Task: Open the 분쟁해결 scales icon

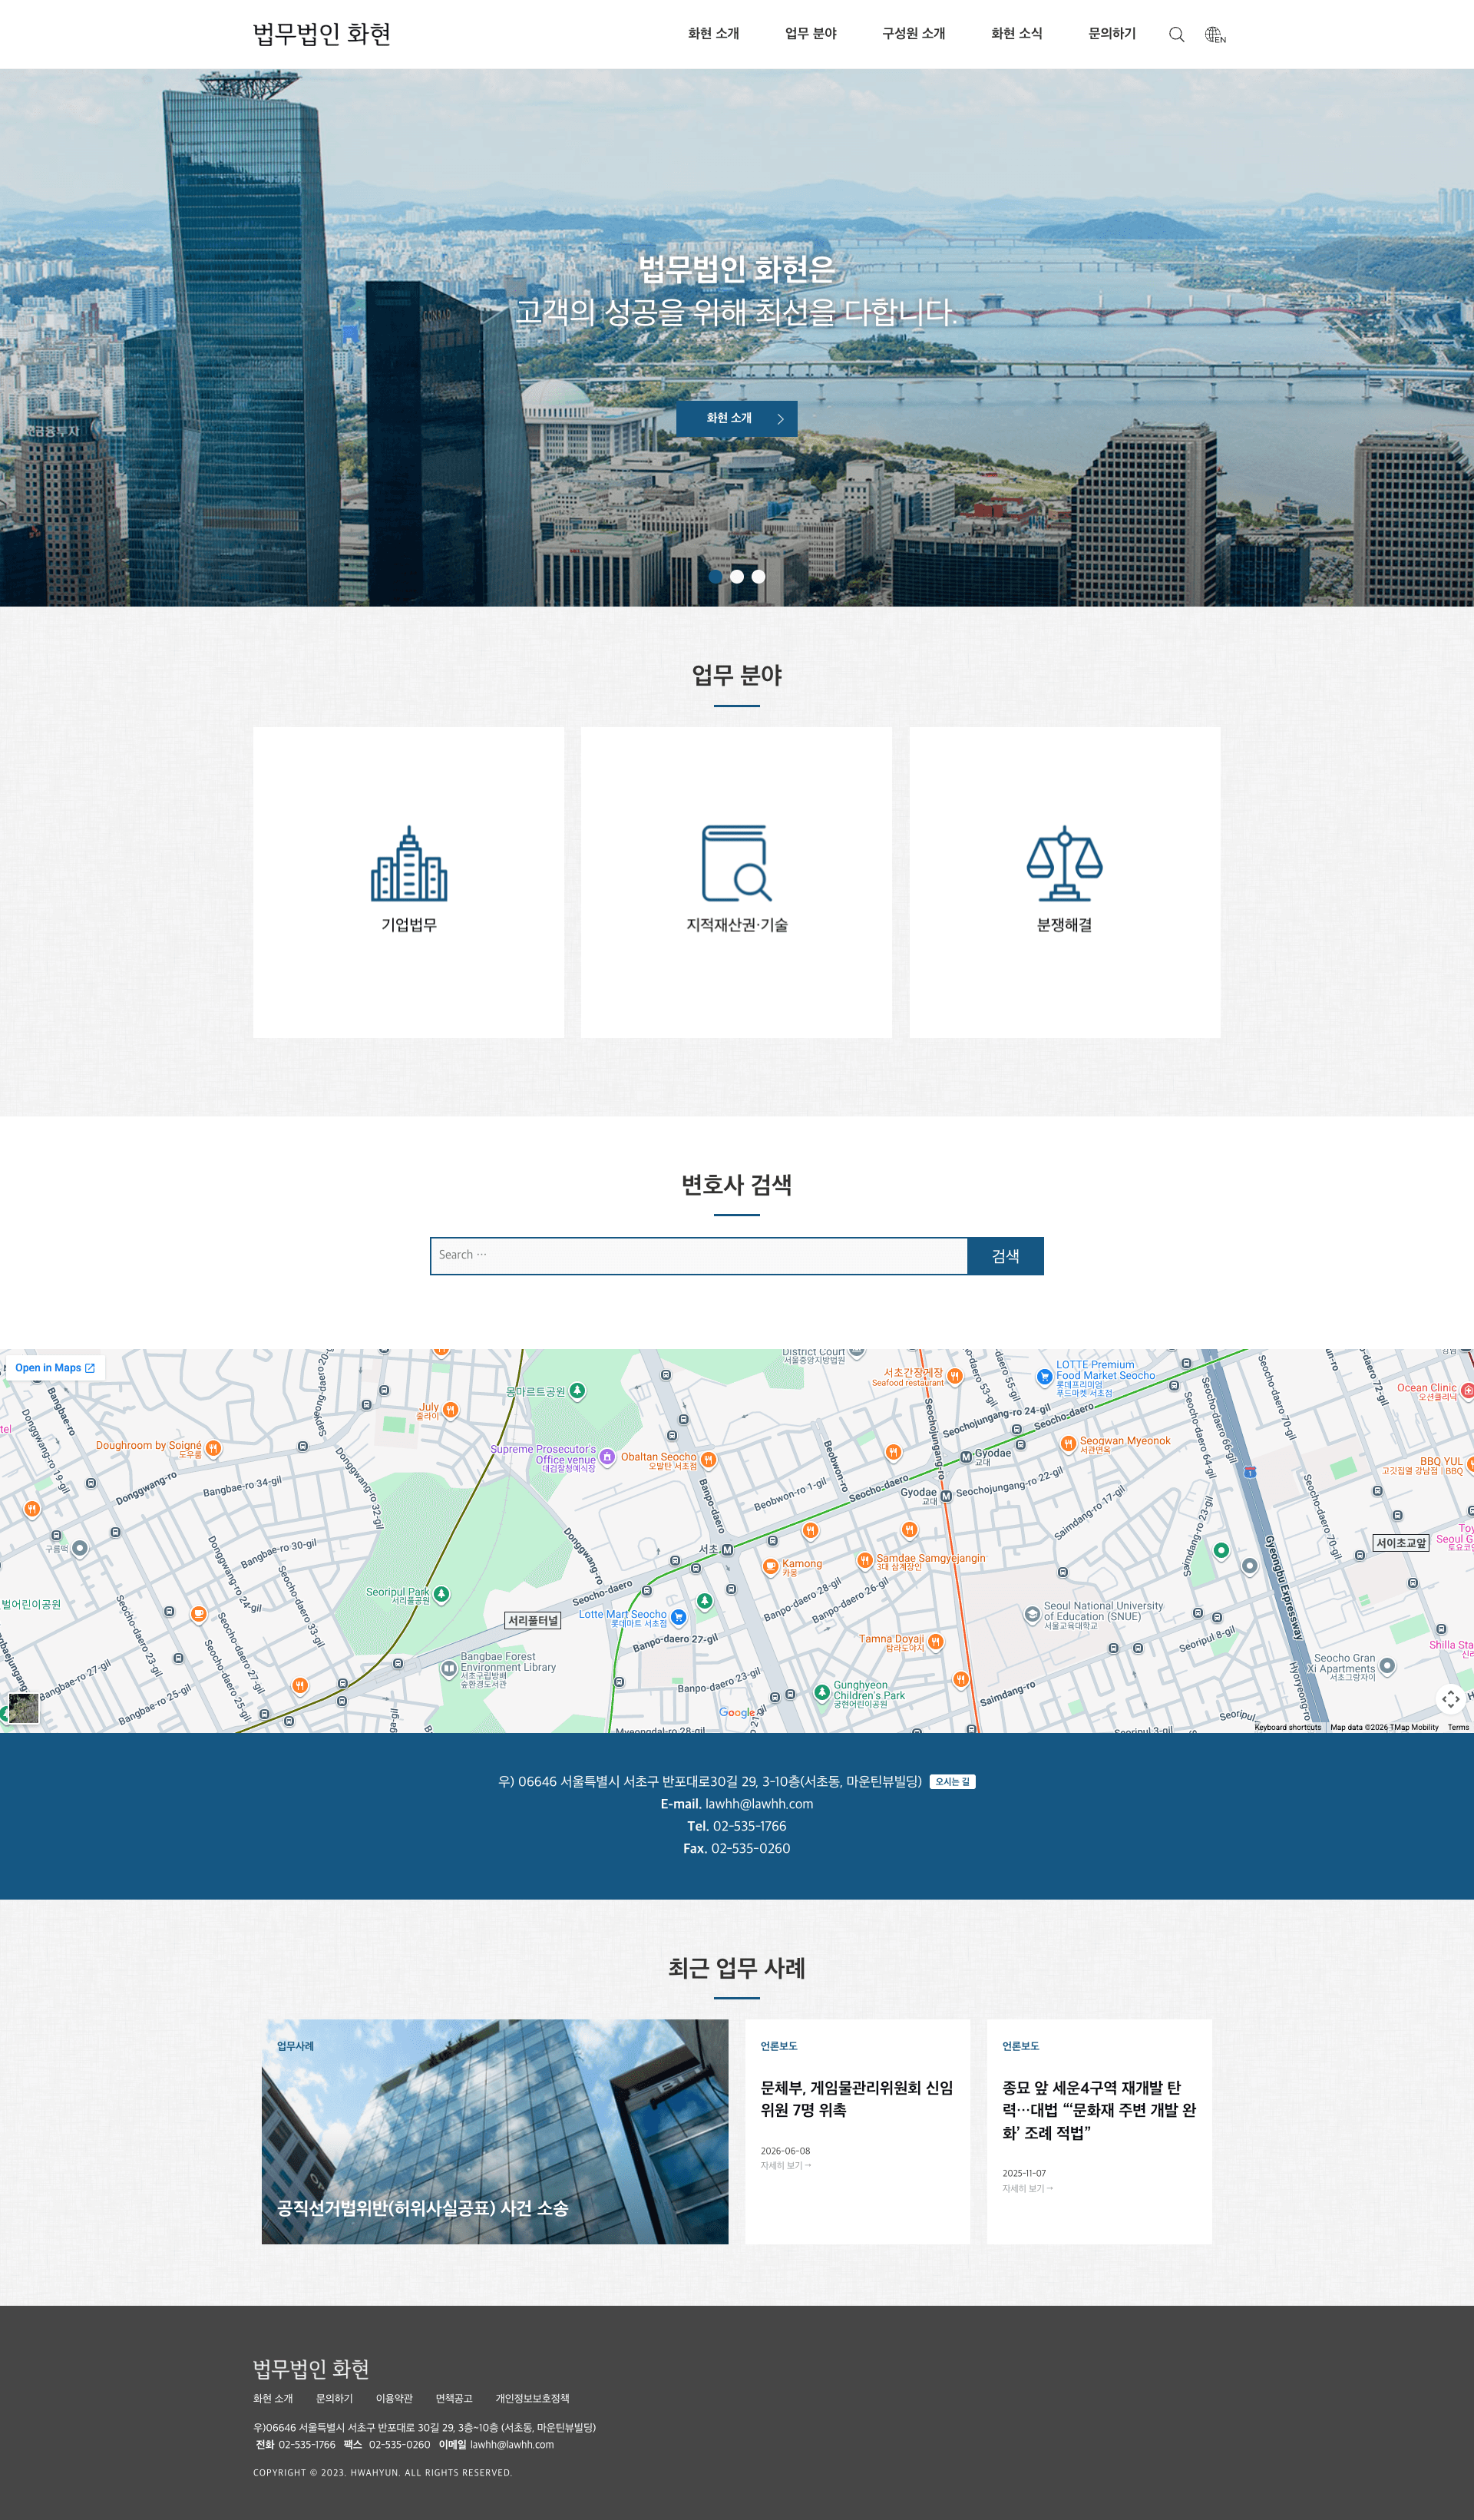Action: pyautogui.click(x=1064, y=862)
